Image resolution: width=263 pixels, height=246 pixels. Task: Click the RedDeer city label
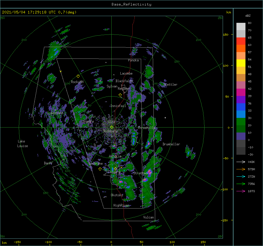pos(124,89)
